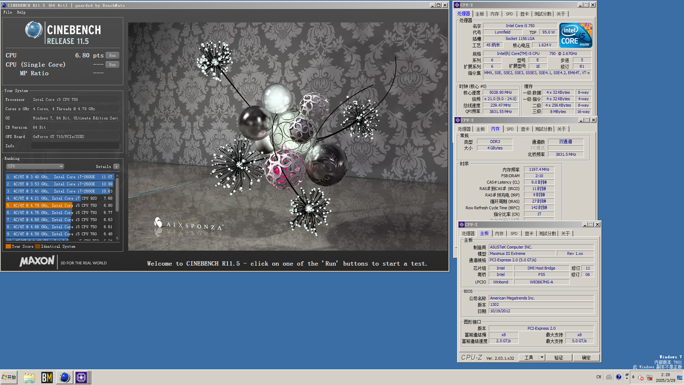Click the Intel Core i5 inside logo

(576, 35)
